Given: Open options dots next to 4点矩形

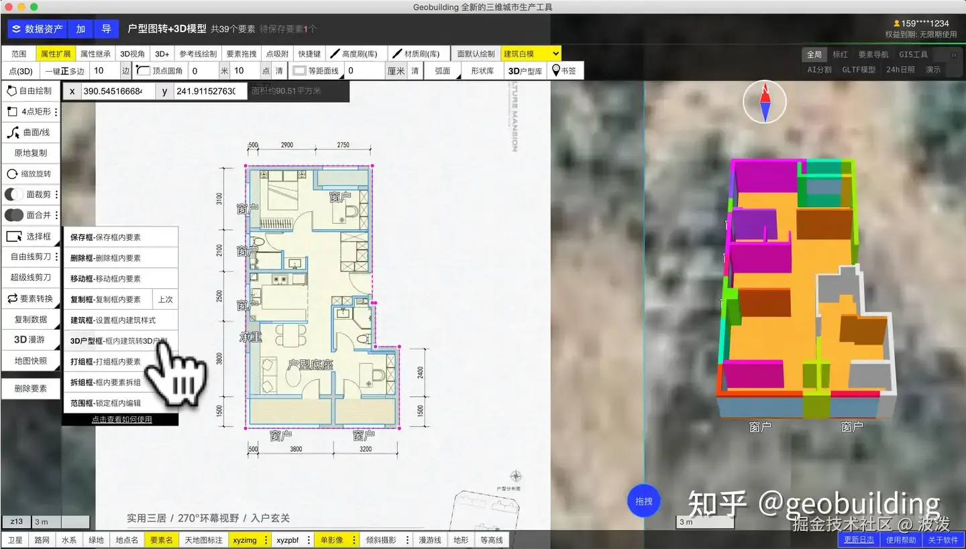Looking at the screenshot, I should coord(56,111).
